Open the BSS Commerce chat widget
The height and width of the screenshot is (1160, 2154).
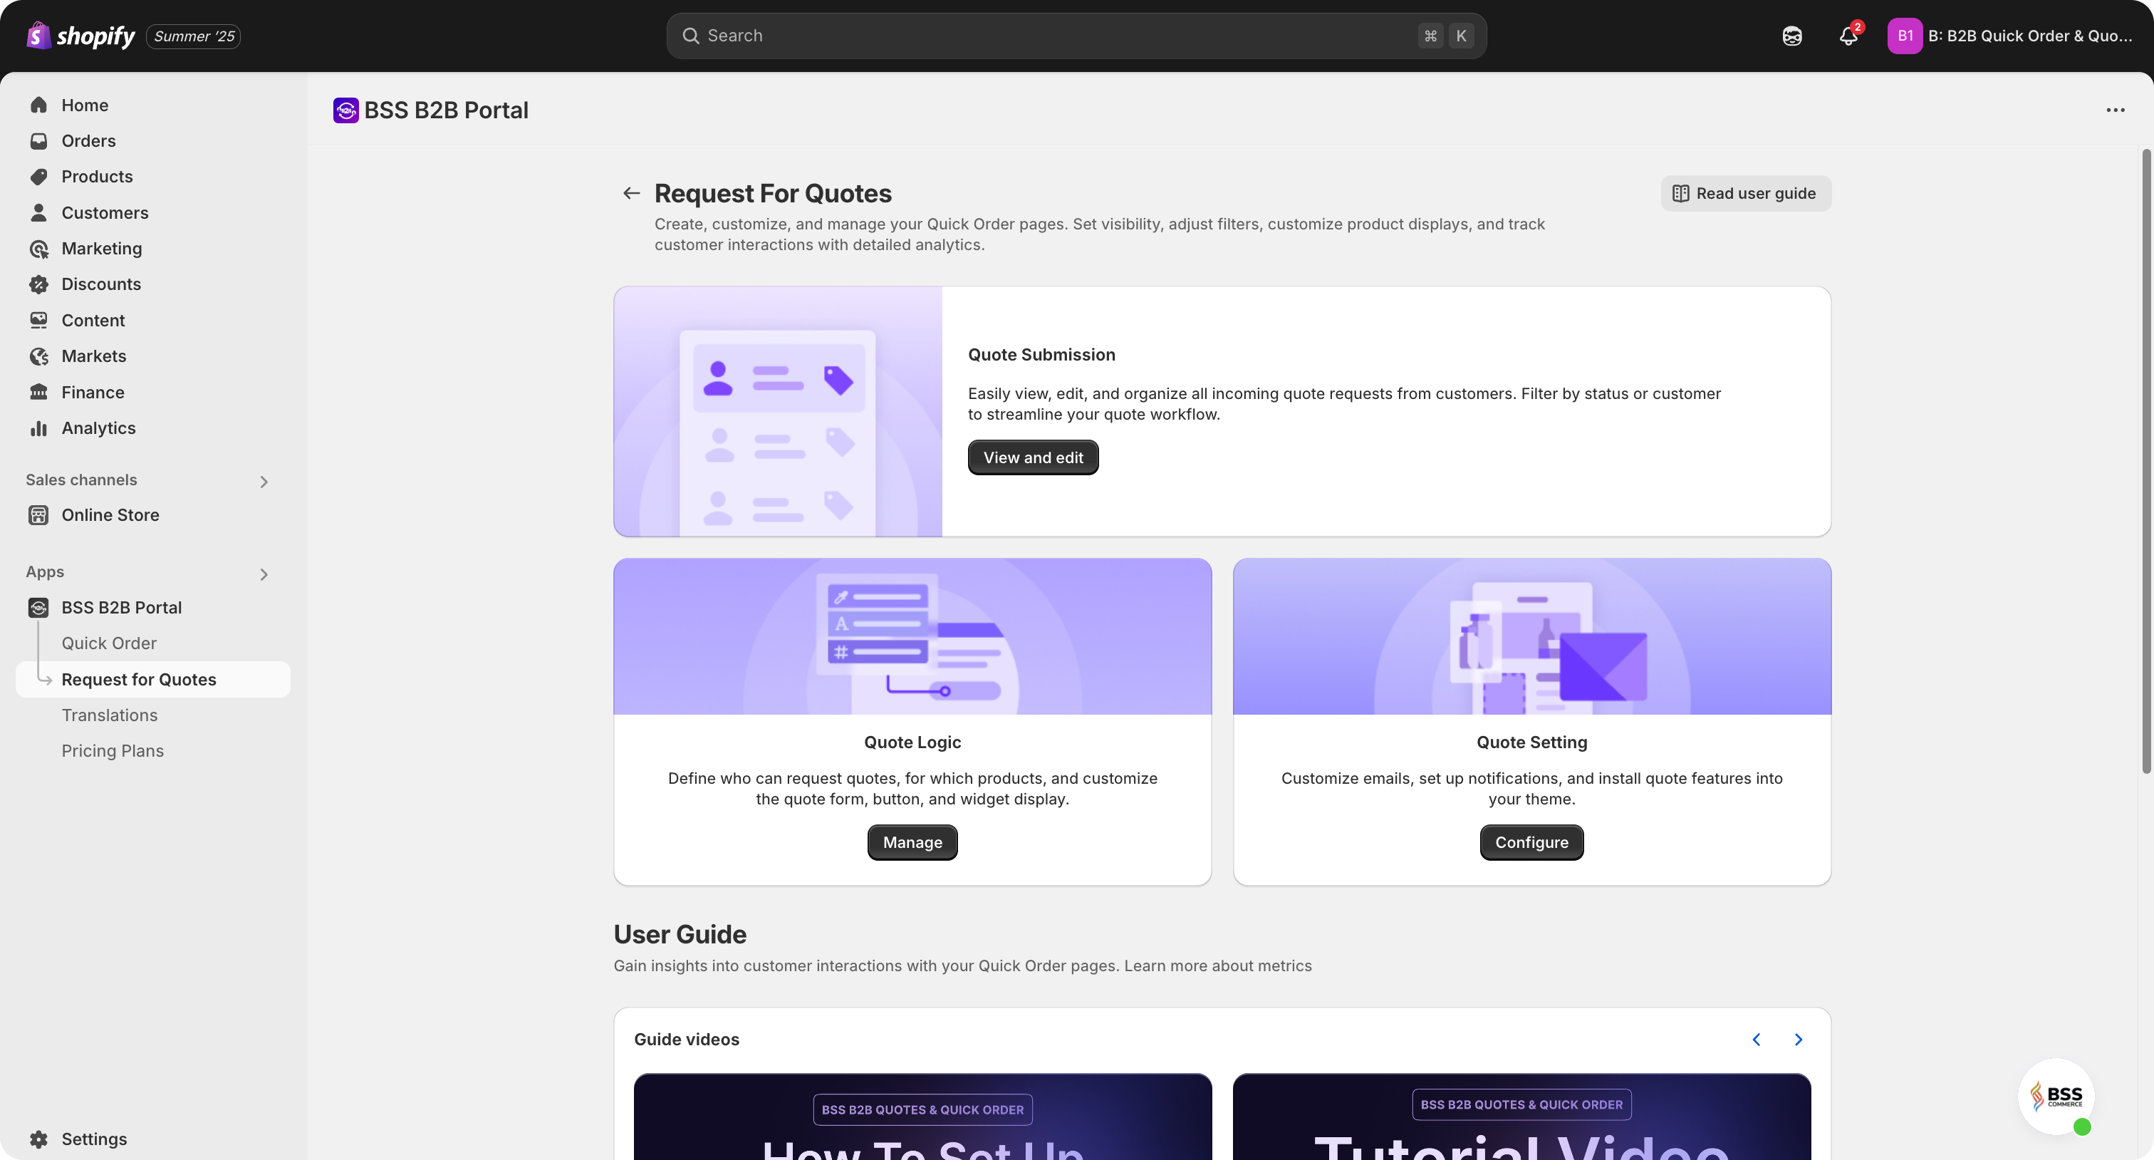[x=2056, y=1096]
